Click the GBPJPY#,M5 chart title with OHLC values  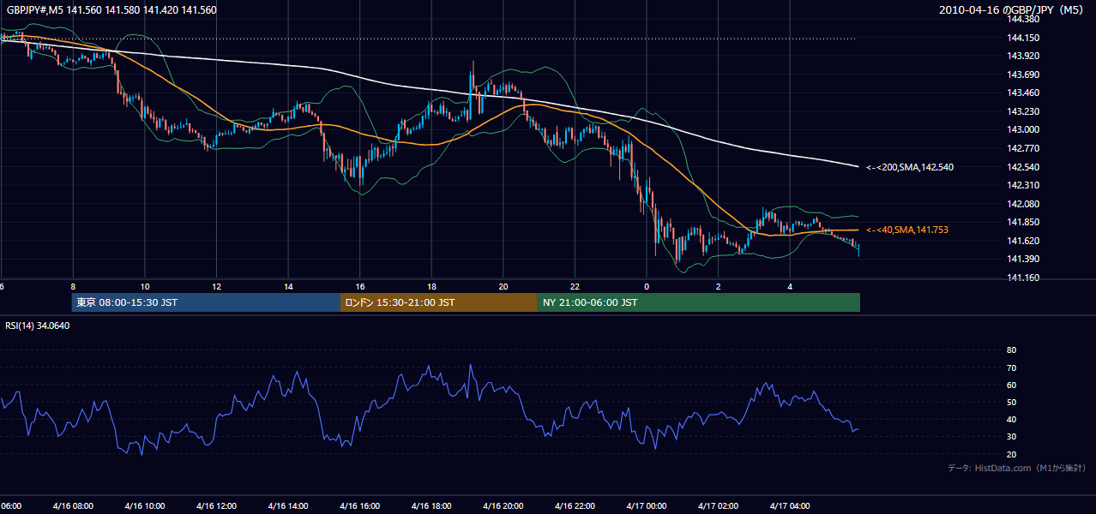111,10
